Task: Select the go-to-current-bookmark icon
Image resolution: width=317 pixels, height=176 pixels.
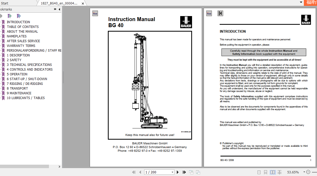Action: 18,16
